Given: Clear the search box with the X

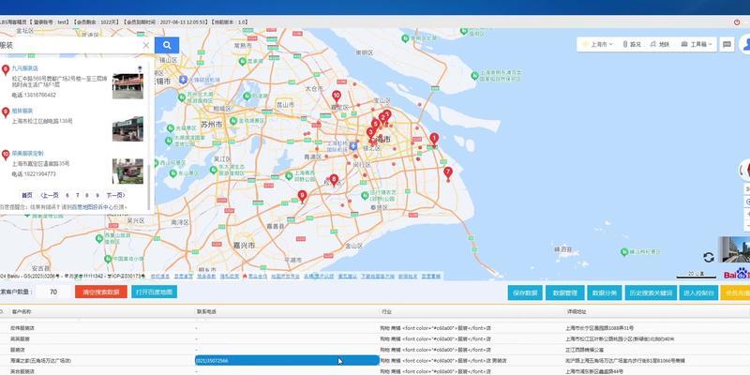Looking at the screenshot, I should click(146, 45).
